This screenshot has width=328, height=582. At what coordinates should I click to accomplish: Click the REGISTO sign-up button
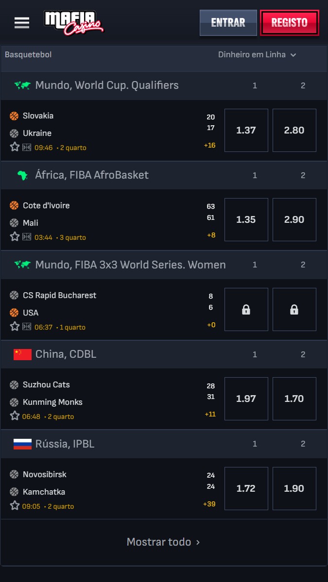(x=289, y=23)
